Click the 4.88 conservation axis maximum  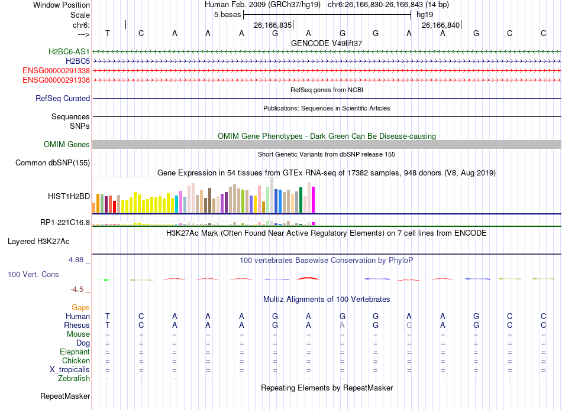(x=76, y=260)
